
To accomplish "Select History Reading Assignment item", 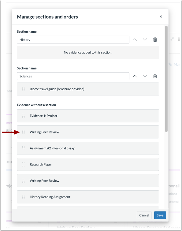I will (88, 197).
